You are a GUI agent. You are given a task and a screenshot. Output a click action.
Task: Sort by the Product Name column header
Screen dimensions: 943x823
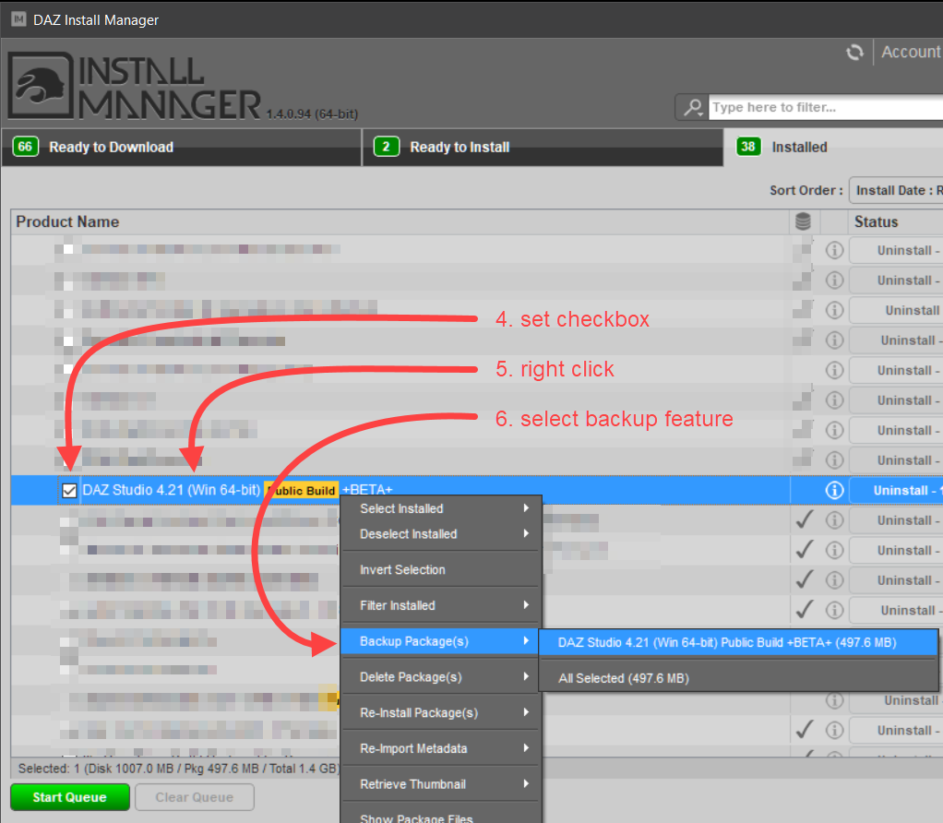coord(400,221)
